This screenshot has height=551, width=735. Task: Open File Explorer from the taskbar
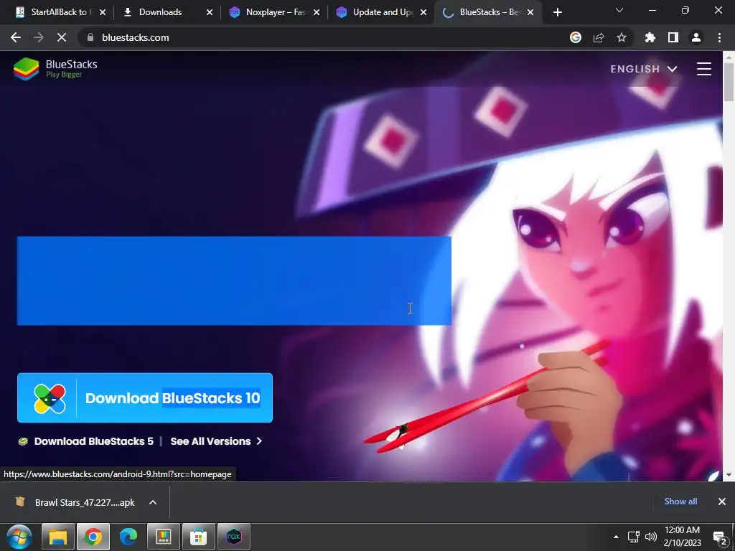click(58, 537)
